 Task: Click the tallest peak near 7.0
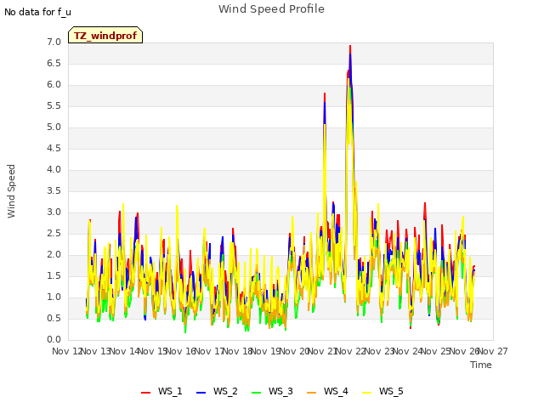(x=350, y=47)
